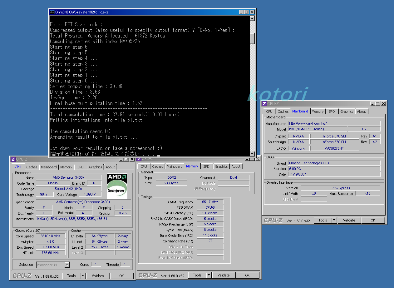Click Validate button in Mainboard window

point(349,220)
